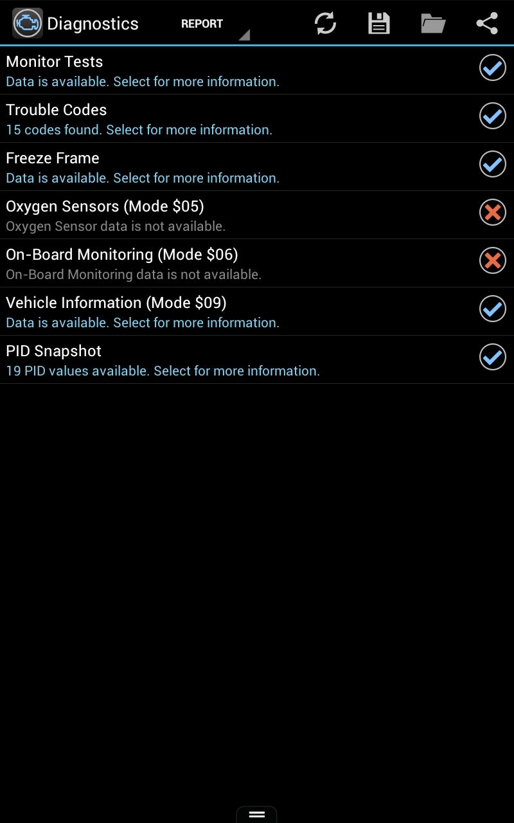Image resolution: width=514 pixels, height=823 pixels.
Task: Tap the refresh diagnostics icon
Action: click(325, 23)
